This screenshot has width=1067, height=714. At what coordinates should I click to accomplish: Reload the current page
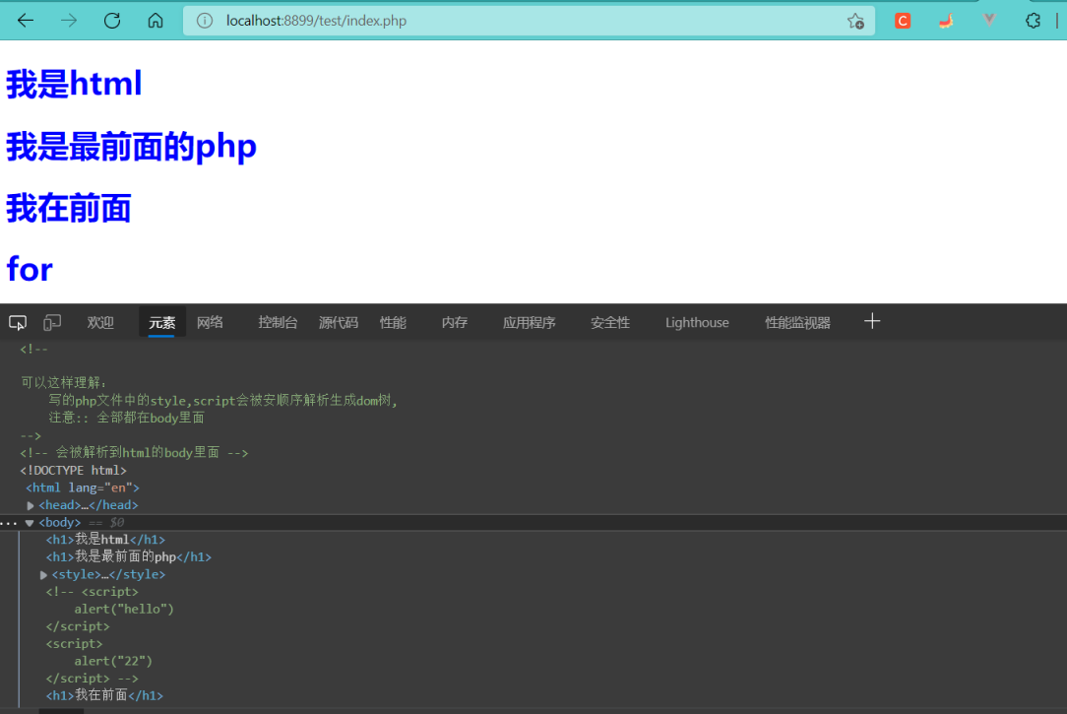(x=112, y=21)
